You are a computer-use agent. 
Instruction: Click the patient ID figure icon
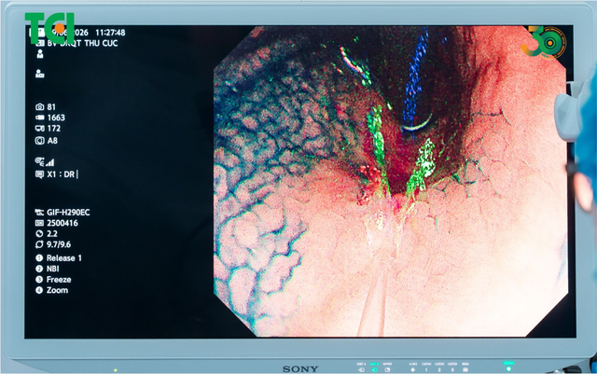click(39, 74)
